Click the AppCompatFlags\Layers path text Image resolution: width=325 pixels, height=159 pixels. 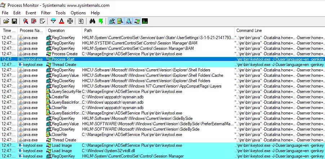(x=152, y=86)
